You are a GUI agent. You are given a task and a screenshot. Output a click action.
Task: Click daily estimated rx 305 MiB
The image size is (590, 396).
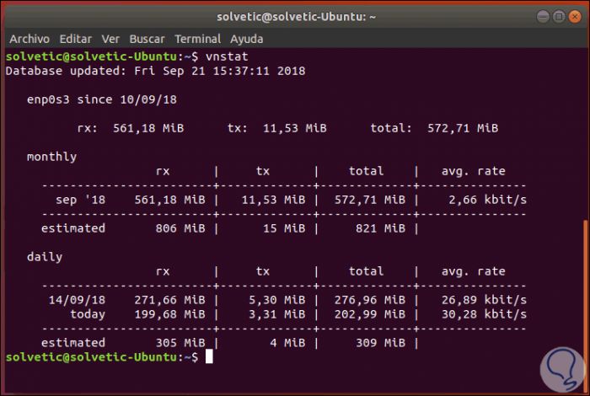coord(180,343)
